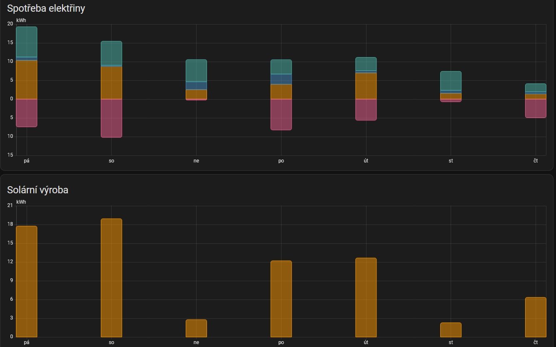Click the pá bar in Solární výroba chart
556x347 pixels.
click(x=27, y=282)
